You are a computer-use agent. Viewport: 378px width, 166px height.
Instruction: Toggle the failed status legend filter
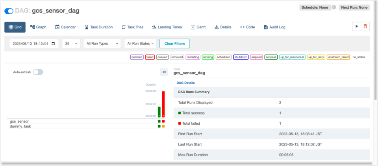point(150,57)
